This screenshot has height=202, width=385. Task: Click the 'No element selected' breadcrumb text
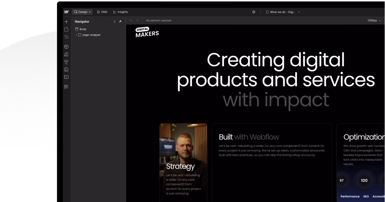[159, 20]
